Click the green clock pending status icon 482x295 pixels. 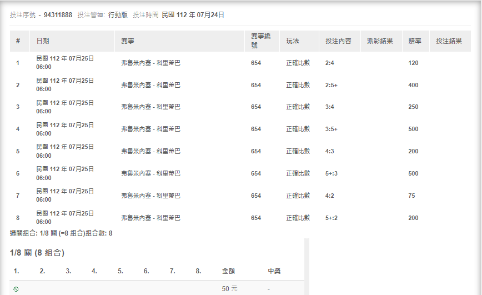point(16,289)
